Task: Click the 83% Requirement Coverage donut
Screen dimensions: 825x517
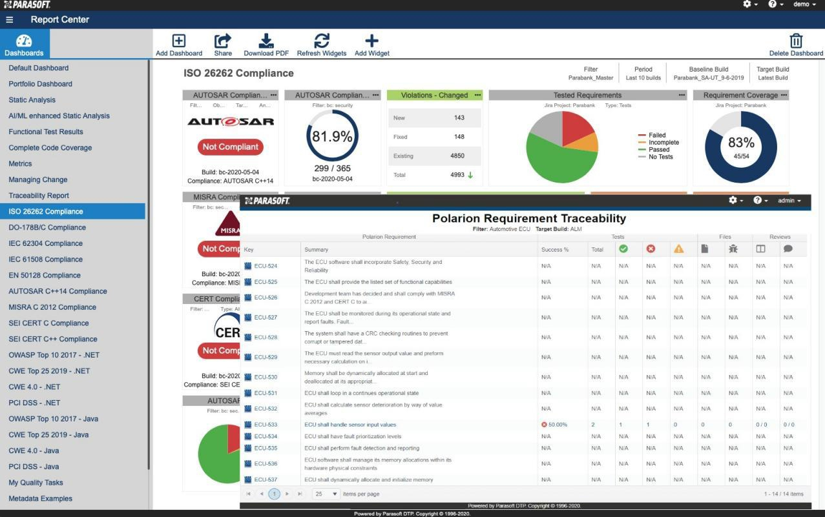Action: (741, 147)
